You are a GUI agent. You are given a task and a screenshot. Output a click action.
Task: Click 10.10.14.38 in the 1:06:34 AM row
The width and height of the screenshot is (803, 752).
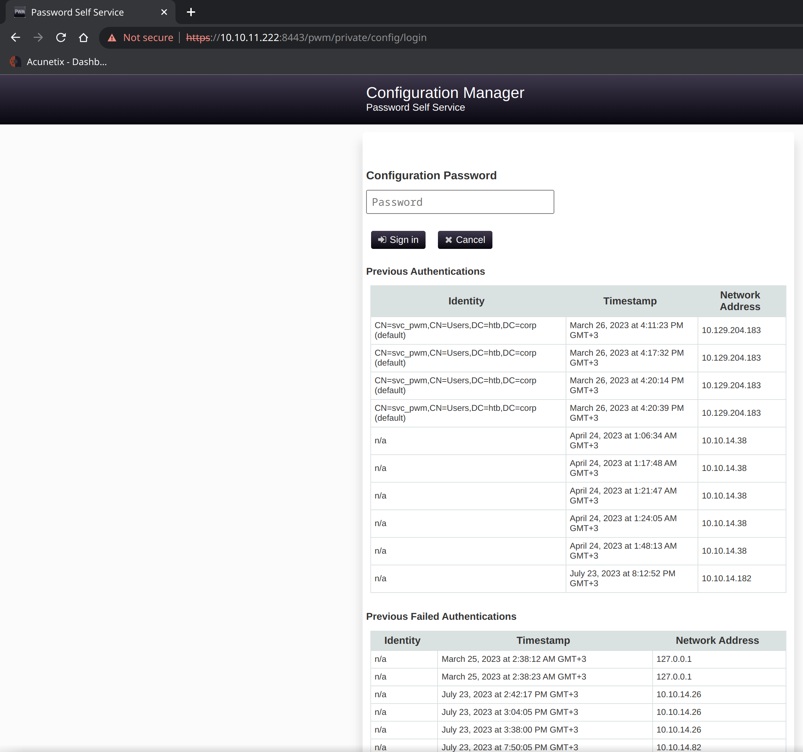(x=724, y=441)
